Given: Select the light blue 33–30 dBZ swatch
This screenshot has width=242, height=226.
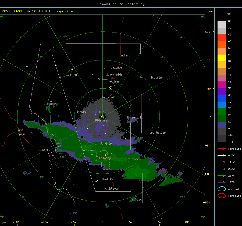Looking at the screenshot, I should 222,105.
